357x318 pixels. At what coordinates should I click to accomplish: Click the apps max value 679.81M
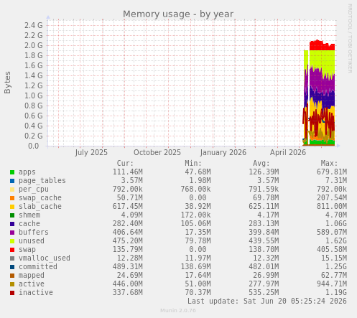[x=332, y=172]
